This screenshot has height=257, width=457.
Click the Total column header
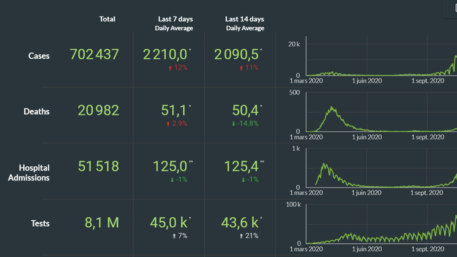click(x=107, y=19)
